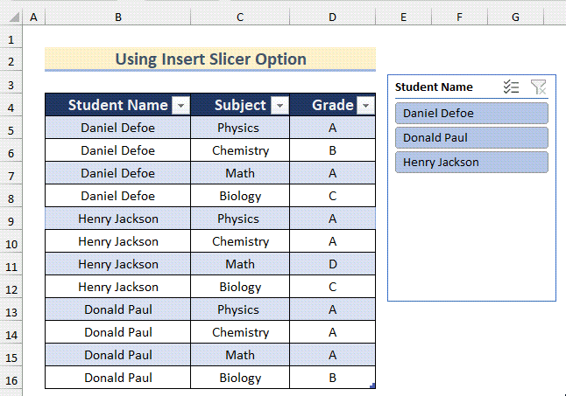Select column B header

[x=118, y=17]
